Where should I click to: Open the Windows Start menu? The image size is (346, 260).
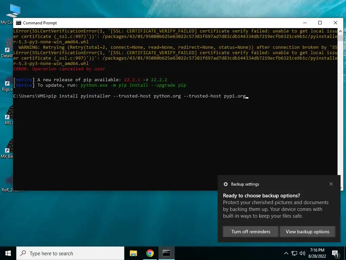coord(8,253)
